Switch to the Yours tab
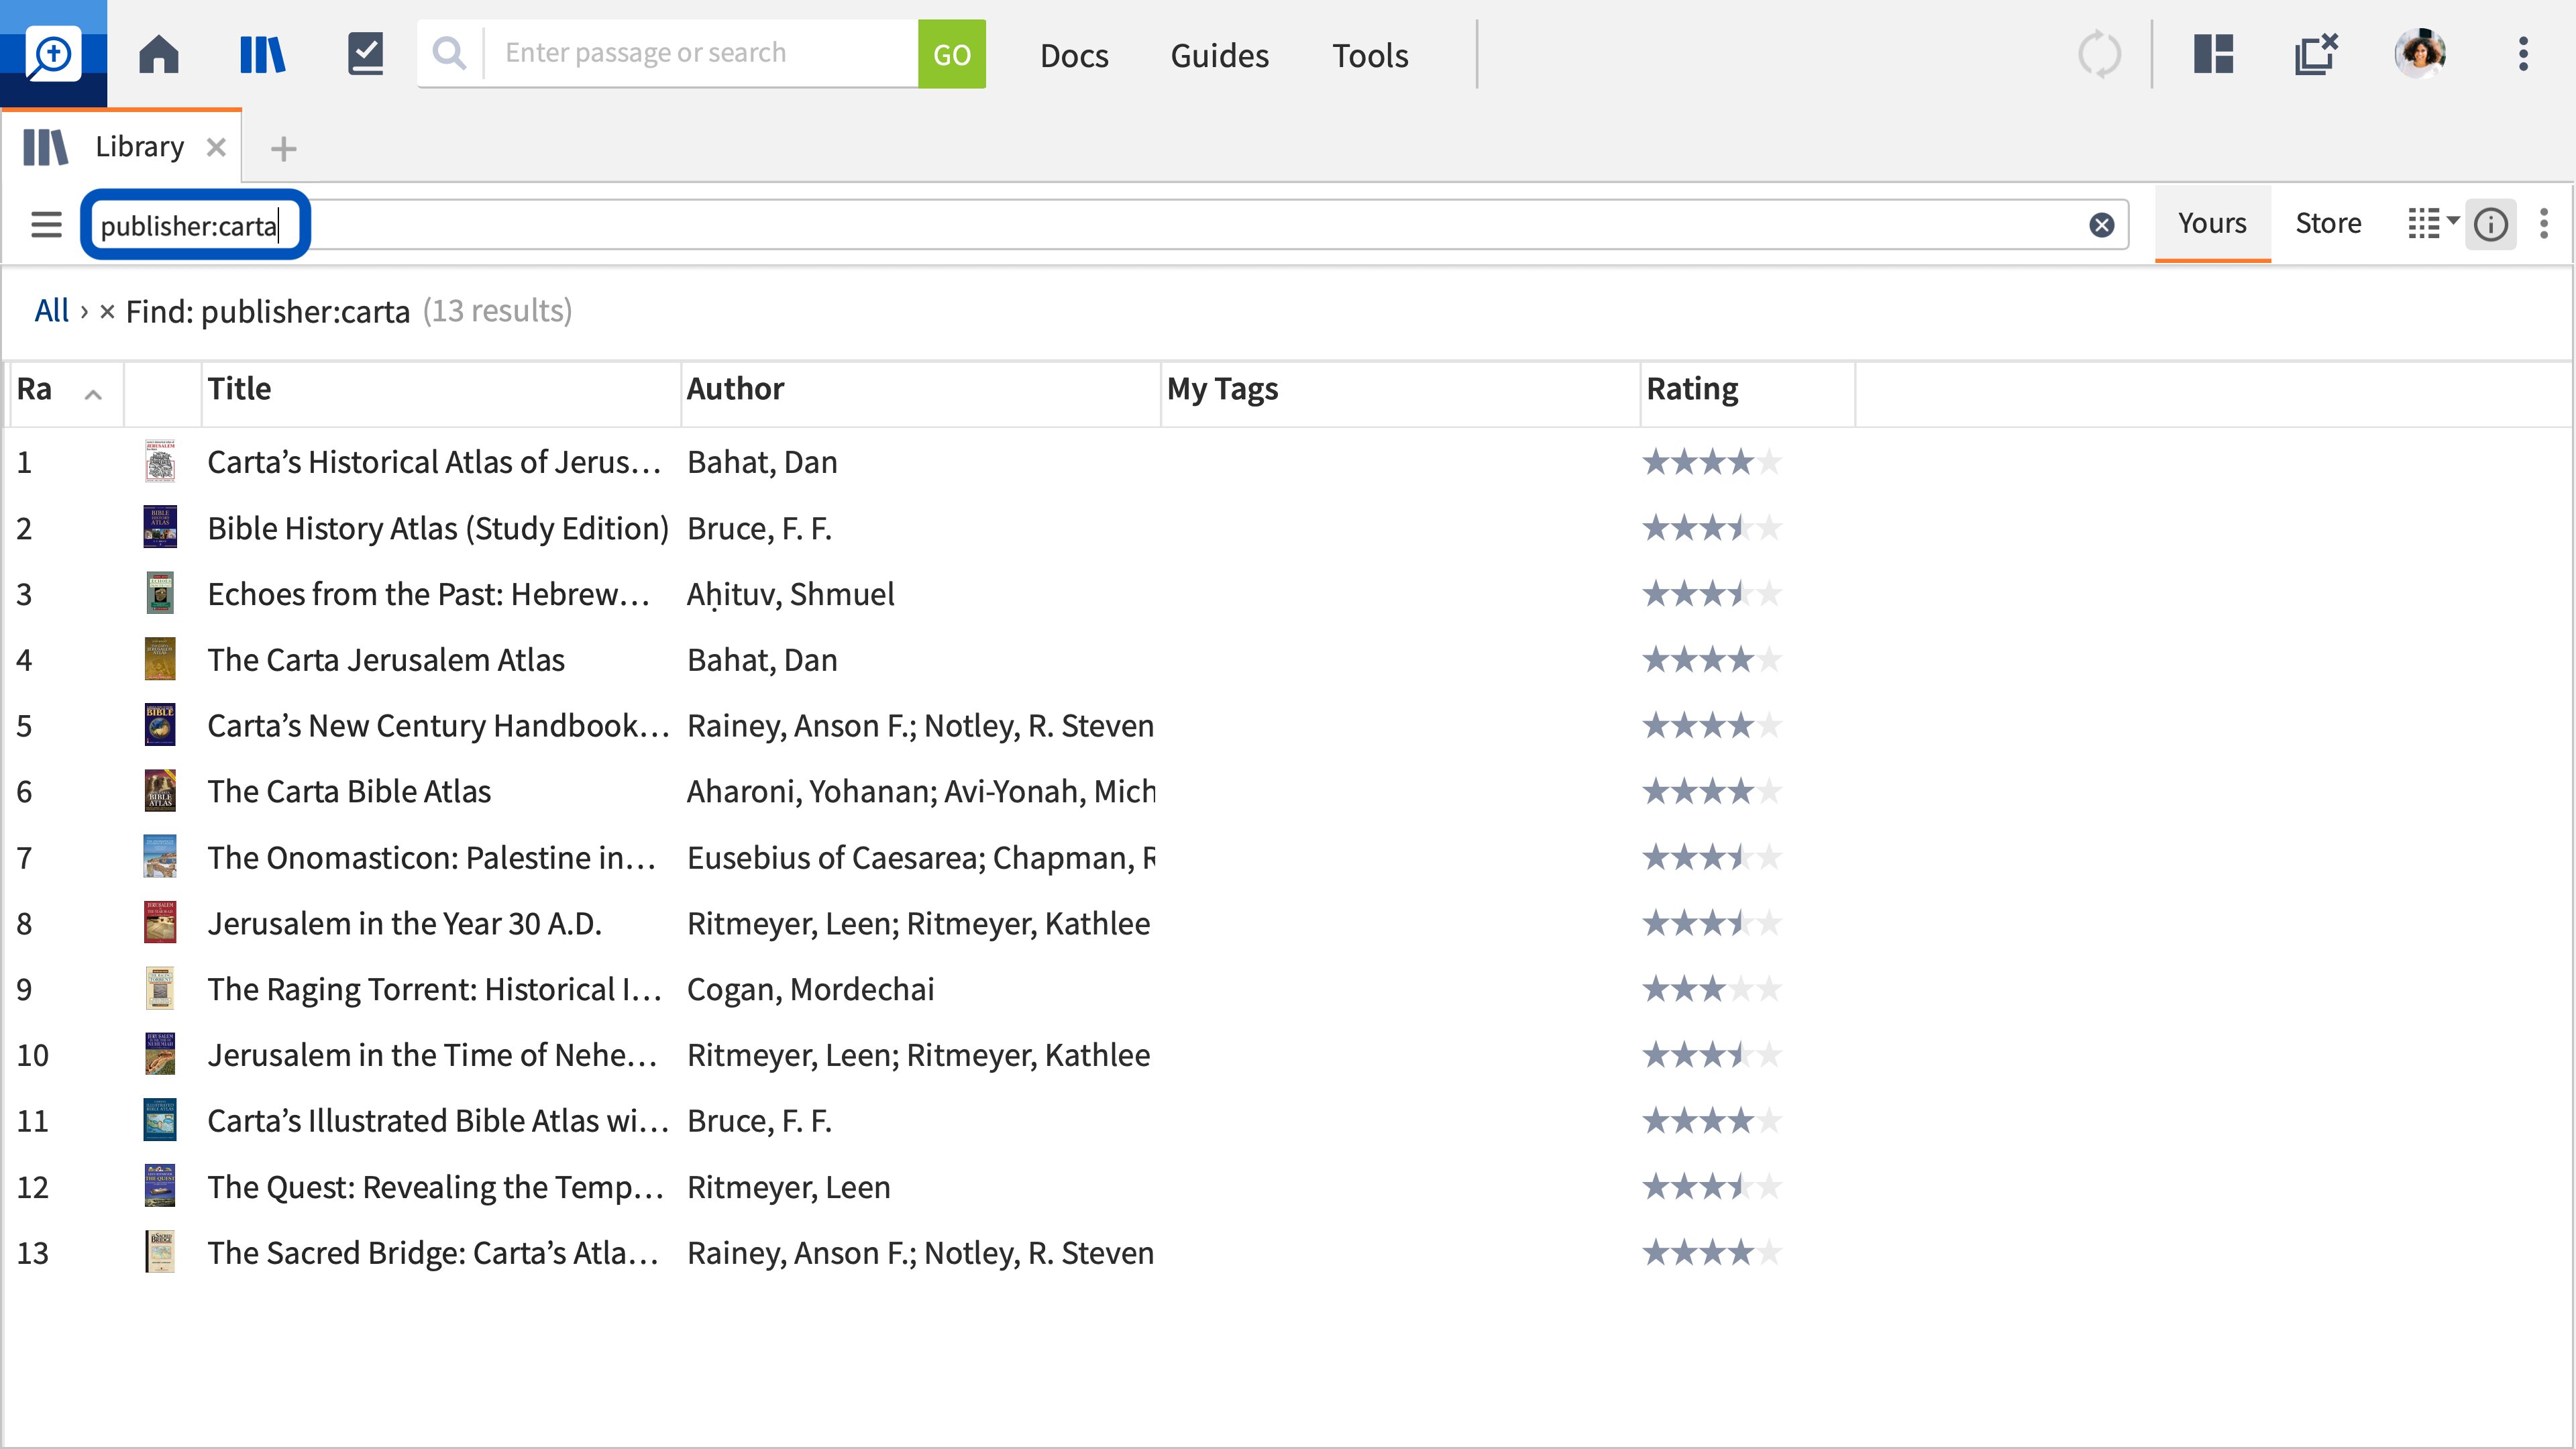The image size is (2576, 1449). 2212,223
